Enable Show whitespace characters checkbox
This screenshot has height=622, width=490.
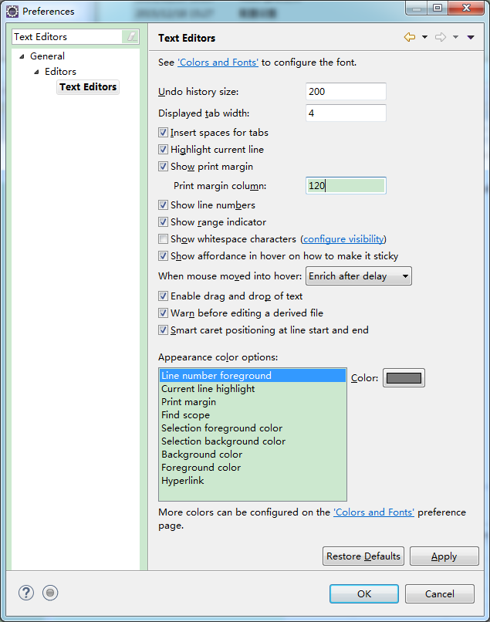point(163,239)
